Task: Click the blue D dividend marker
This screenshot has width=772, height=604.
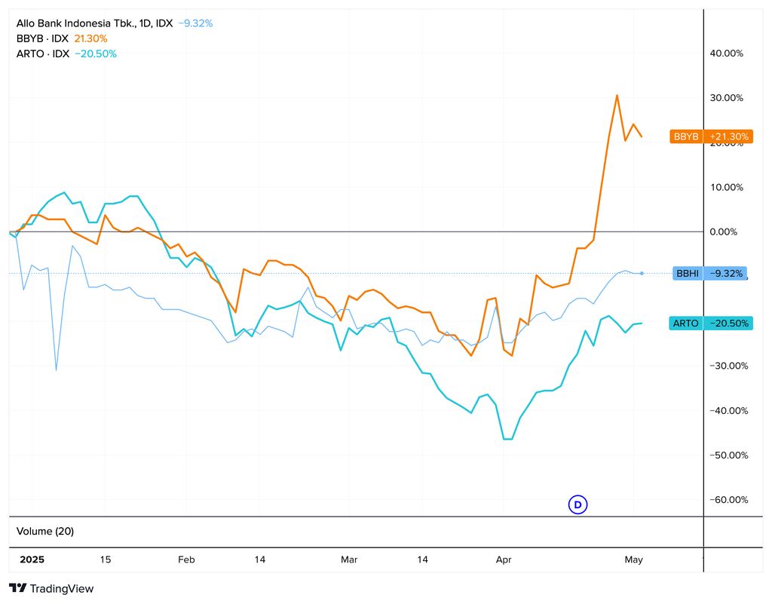Action: (577, 504)
